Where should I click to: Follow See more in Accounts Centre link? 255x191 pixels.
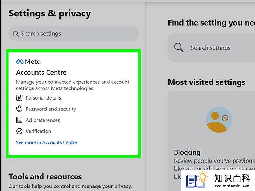click(47, 142)
